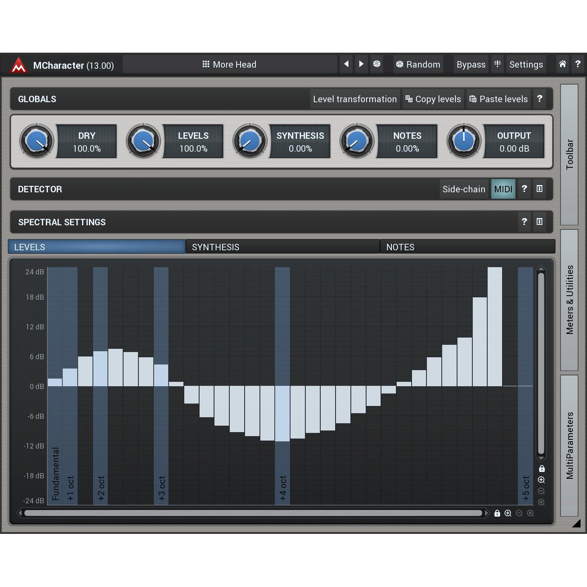Image resolution: width=587 pixels, height=587 pixels.
Task: Expand the Detector section panel
Action: tap(540, 189)
